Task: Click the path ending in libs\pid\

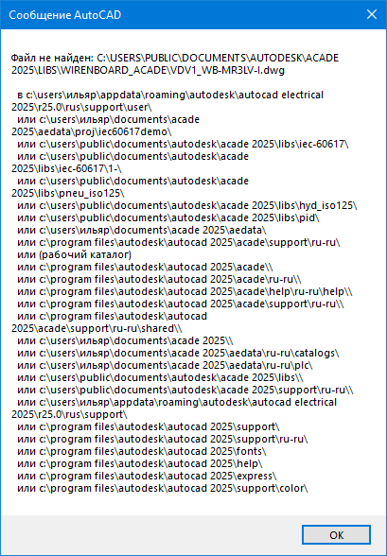Action: pos(168,217)
